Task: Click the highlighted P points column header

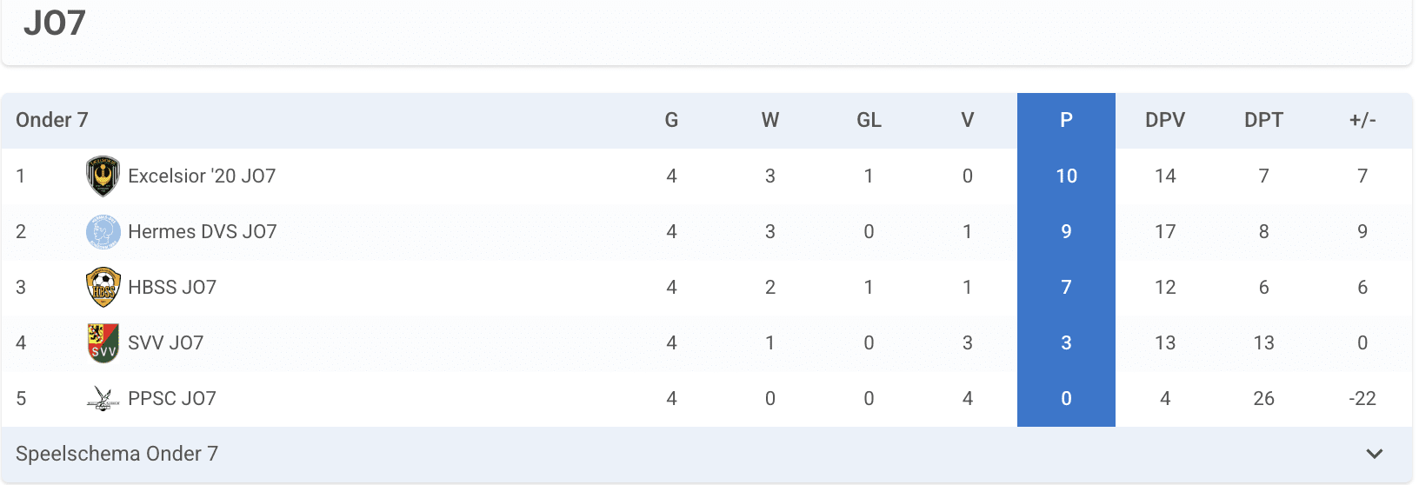Action: 1066,120
